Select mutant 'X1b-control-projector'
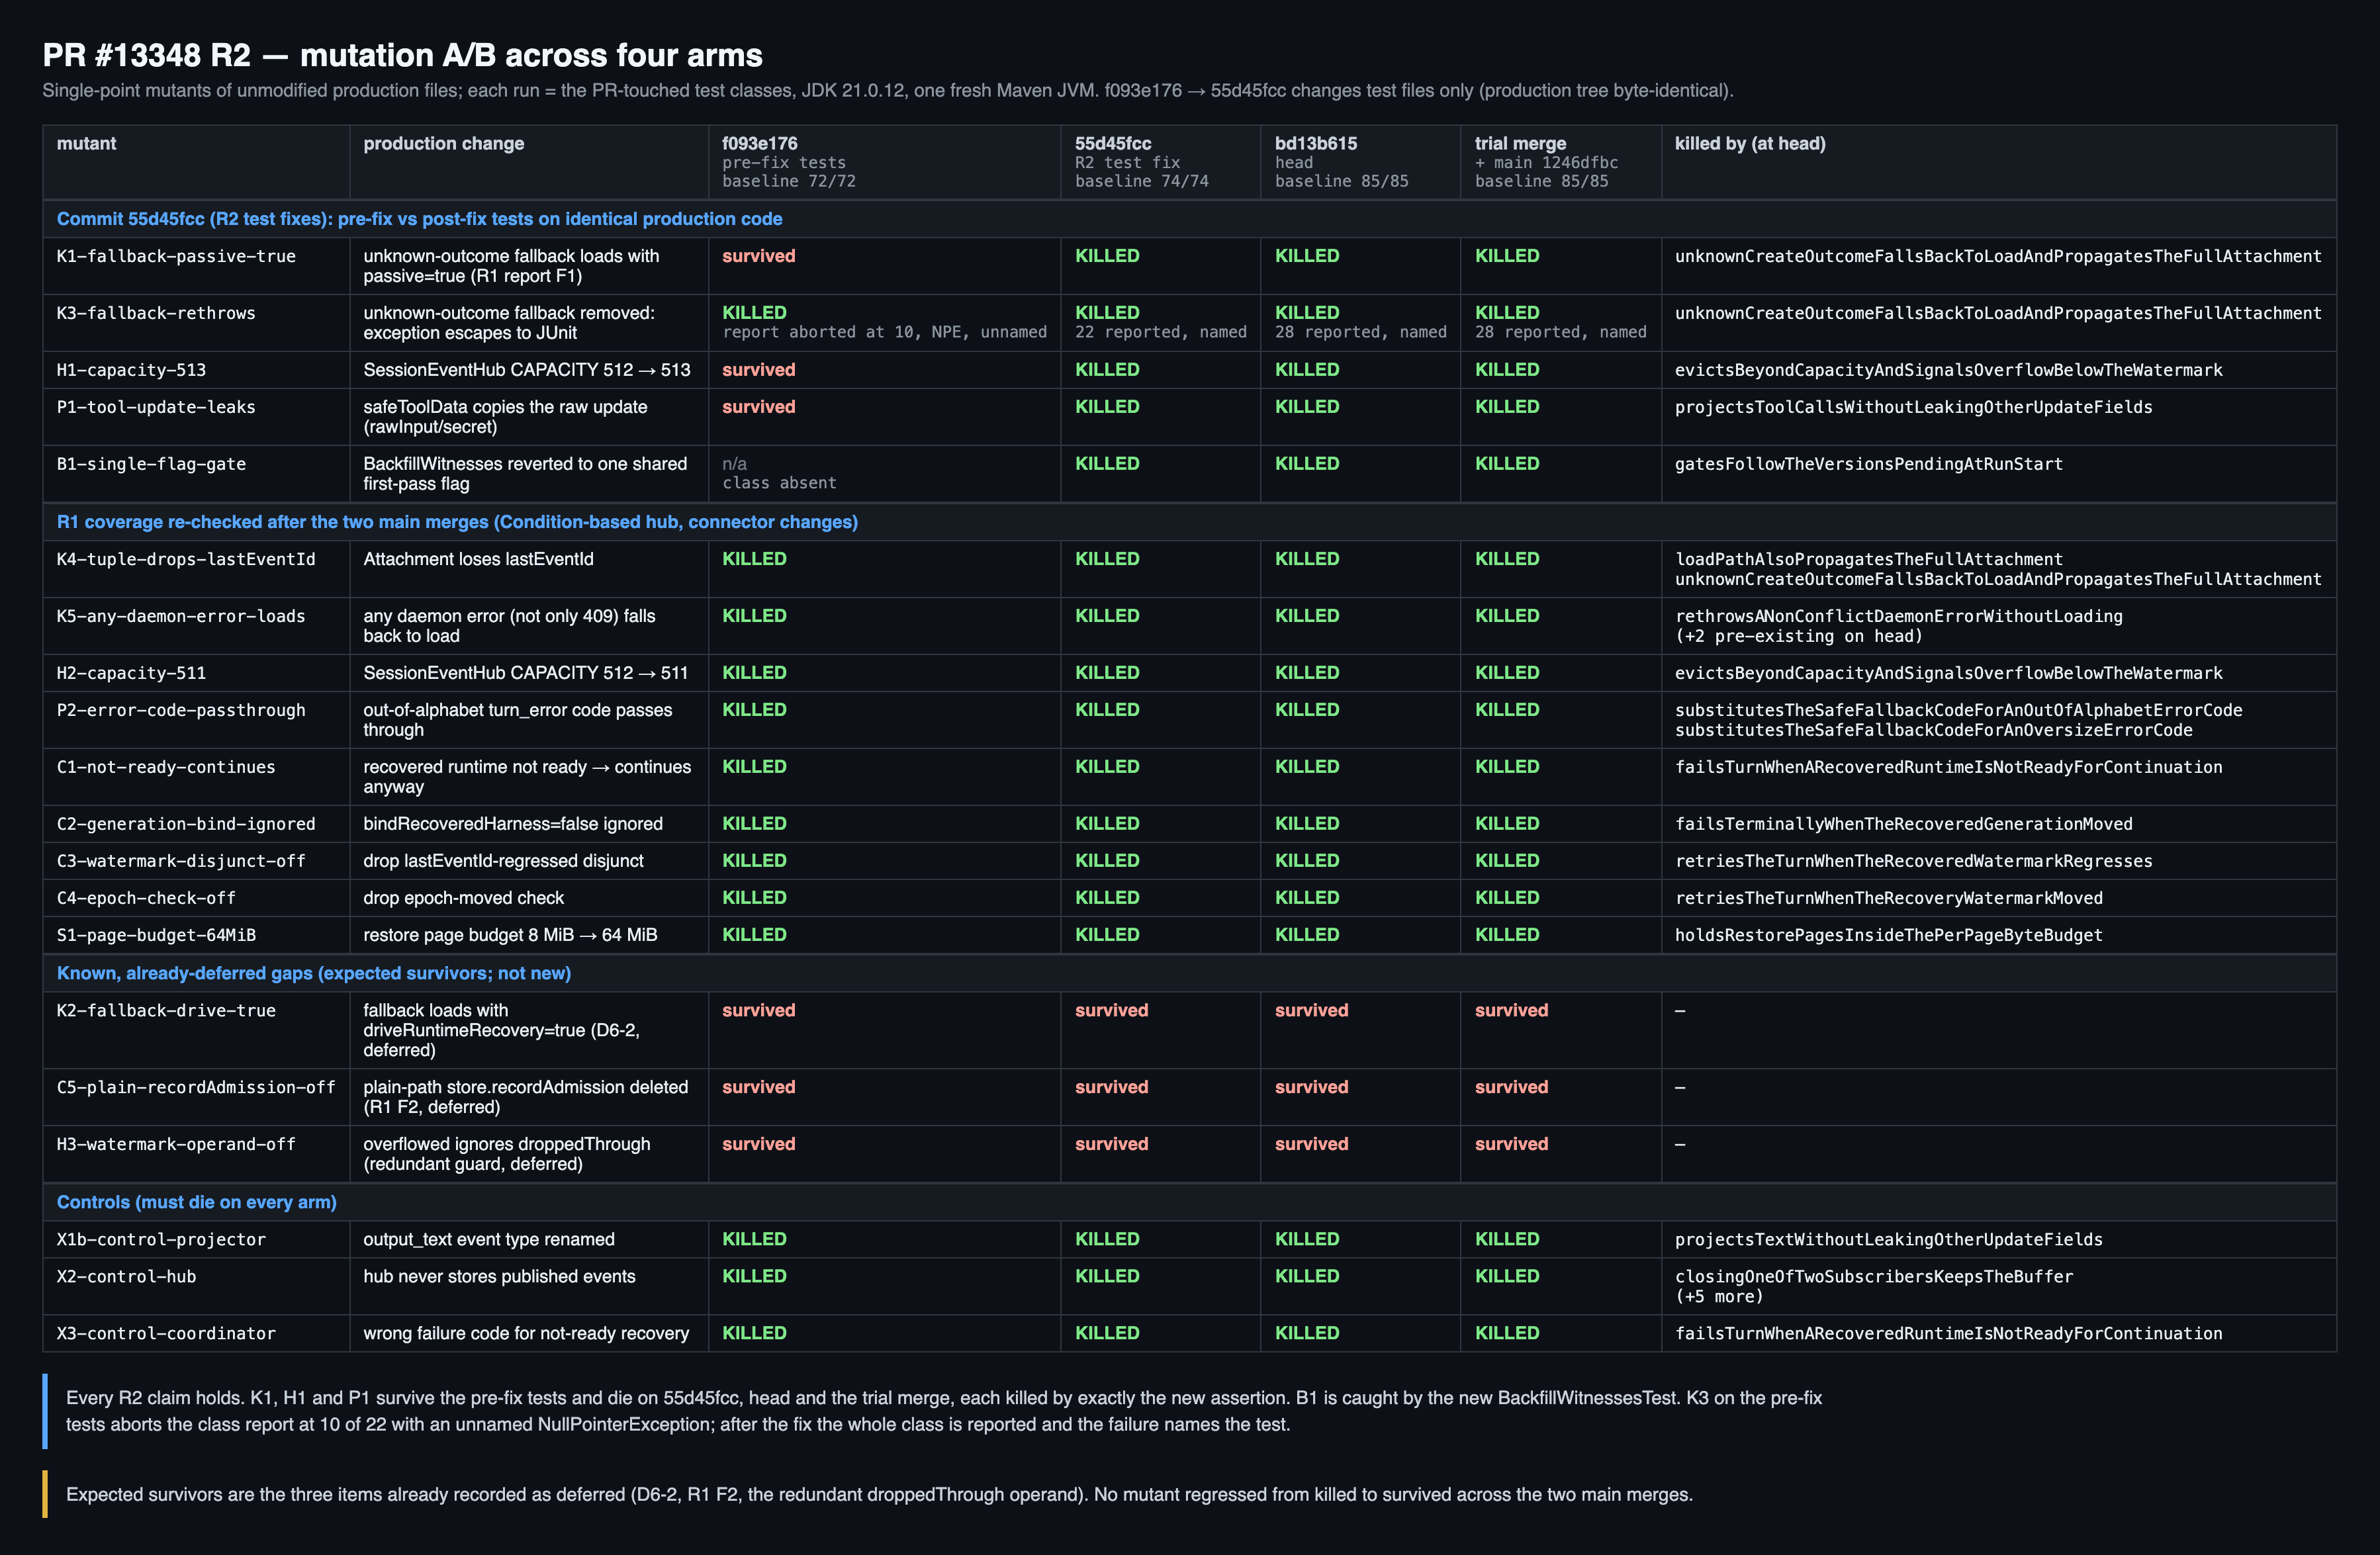Image resolution: width=2380 pixels, height=1555 pixels. point(161,1240)
